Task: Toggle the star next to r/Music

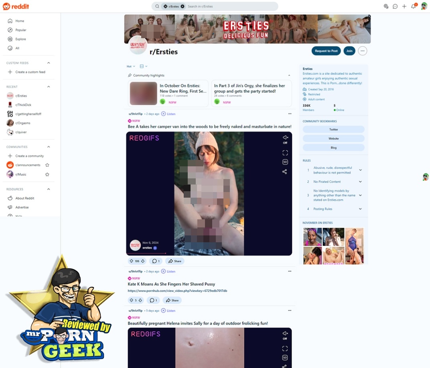Action: (x=47, y=174)
